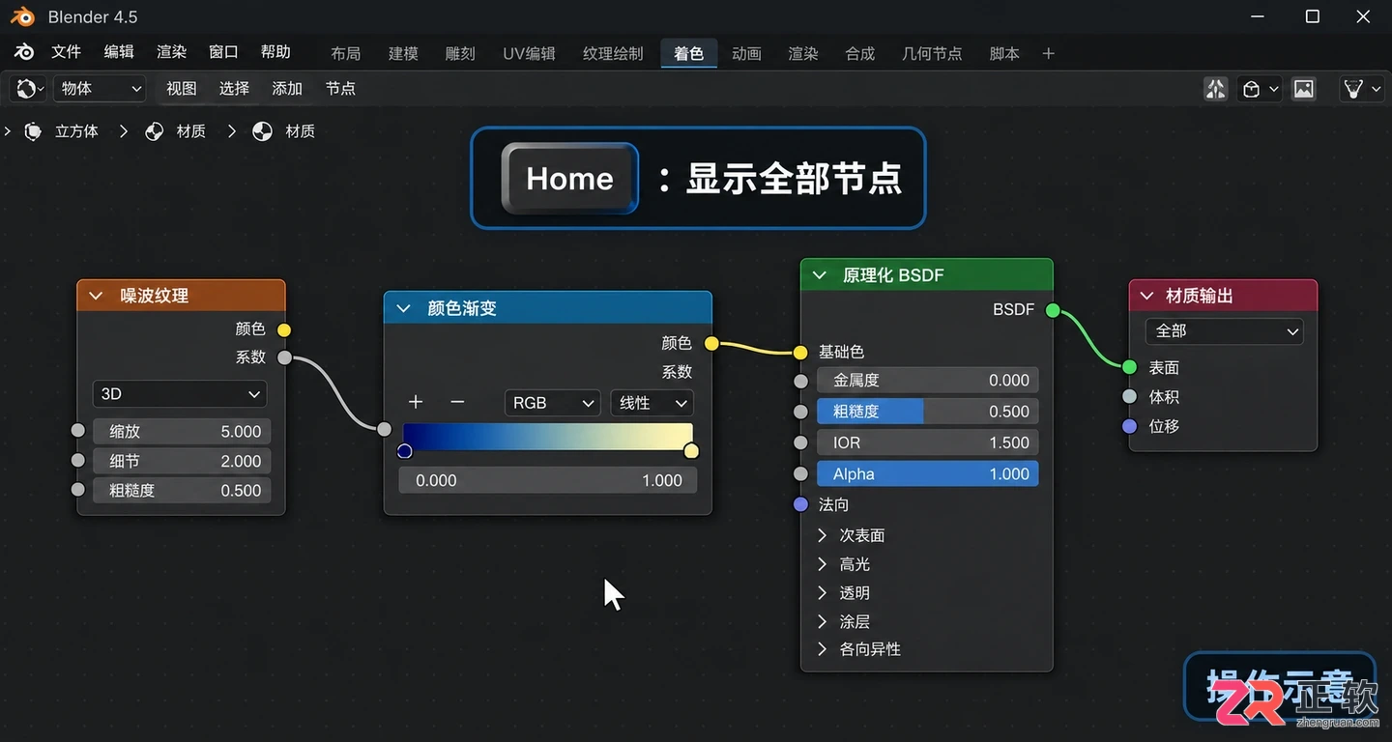This screenshot has height=742, width=1392.
Task: Click the IOR value field 1.500
Action: [928, 442]
